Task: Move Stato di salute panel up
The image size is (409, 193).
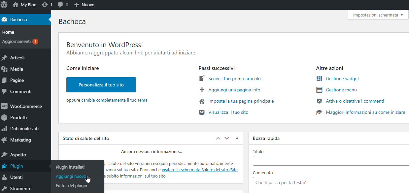Action: (218, 138)
